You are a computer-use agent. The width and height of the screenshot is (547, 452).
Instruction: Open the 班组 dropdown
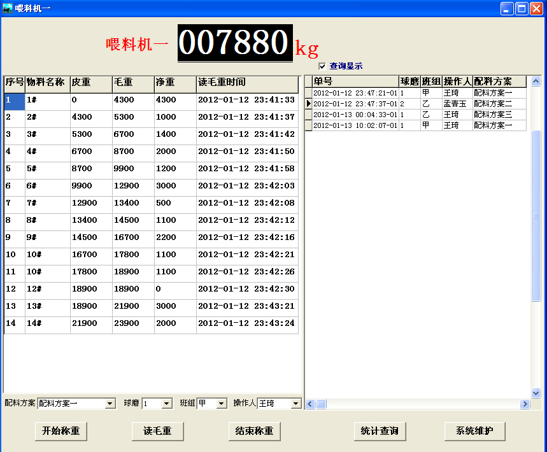(222, 403)
